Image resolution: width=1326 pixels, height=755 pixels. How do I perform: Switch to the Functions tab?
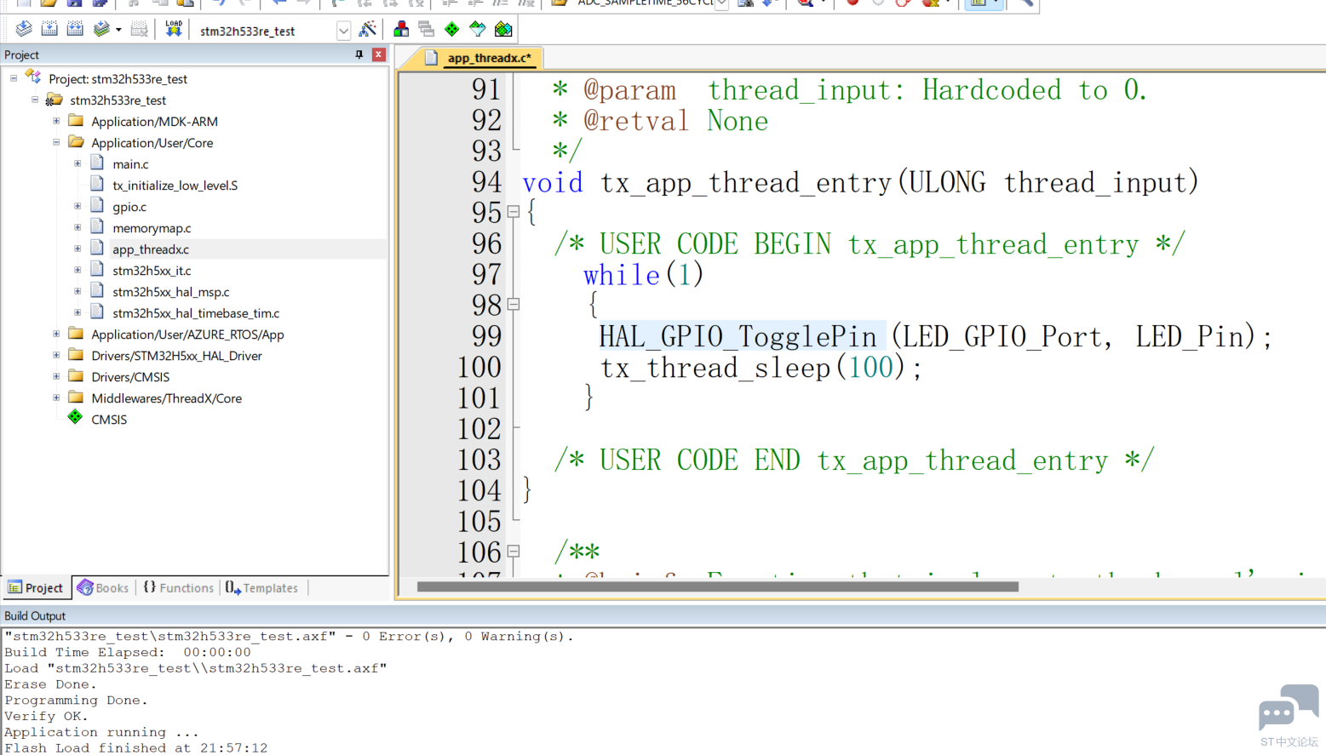pyautogui.click(x=178, y=588)
